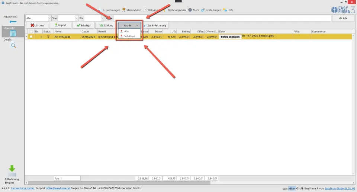Tick the select-all checkbox in table header
The height and width of the screenshot is (192, 357).
pos(31,31)
